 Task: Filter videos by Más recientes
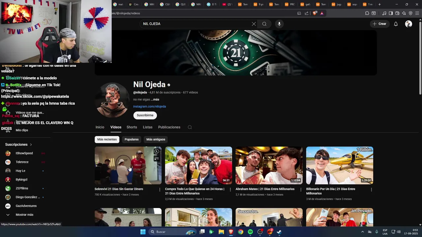click(x=107, y=139)
